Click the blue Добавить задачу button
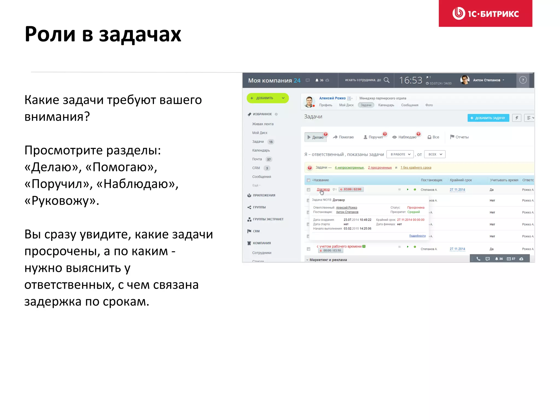 488,118
